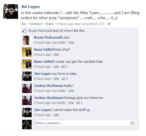Click the camera icon in comment box
Viewport: 146px width, 136px height.
pyautogui.click(x=132, y=123)
